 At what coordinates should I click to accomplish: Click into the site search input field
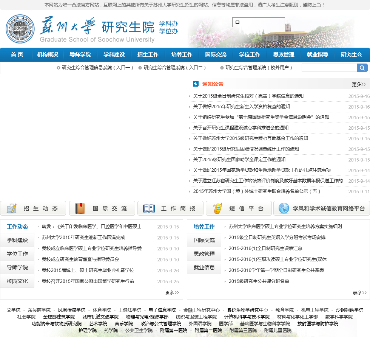tap(329, 68)
